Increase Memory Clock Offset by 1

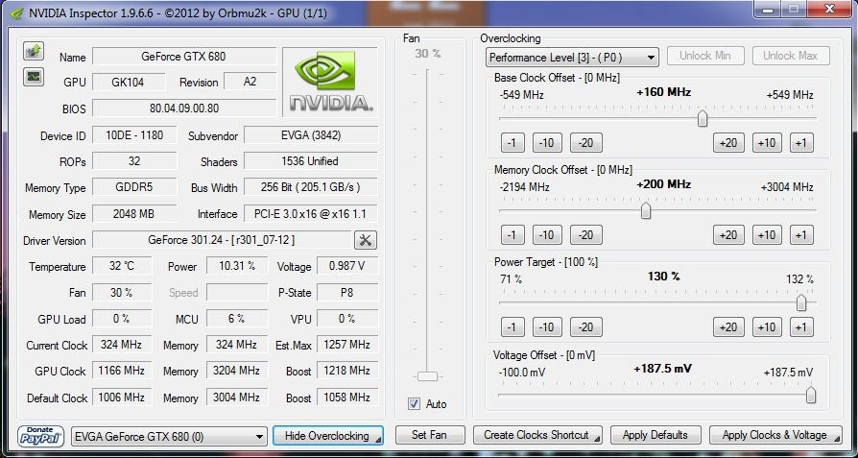pos(801,234)
